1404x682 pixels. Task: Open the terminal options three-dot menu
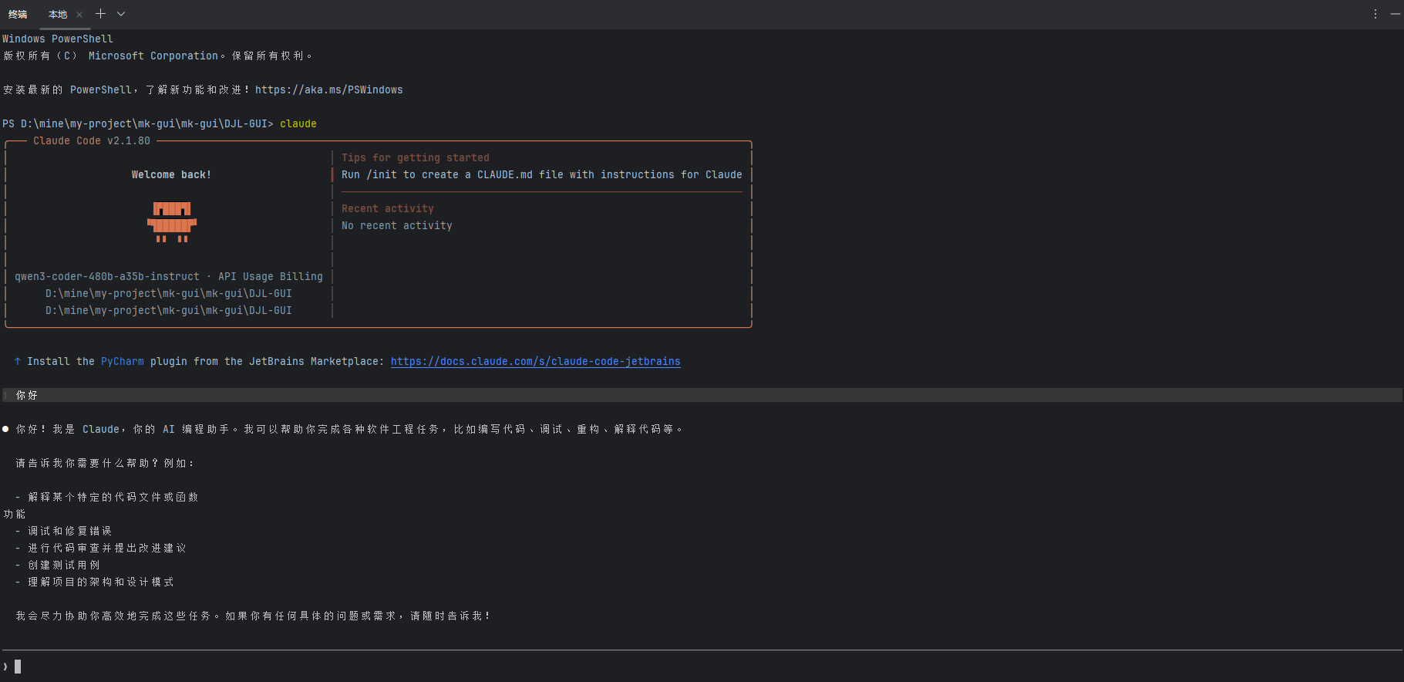click(1375, 14)
